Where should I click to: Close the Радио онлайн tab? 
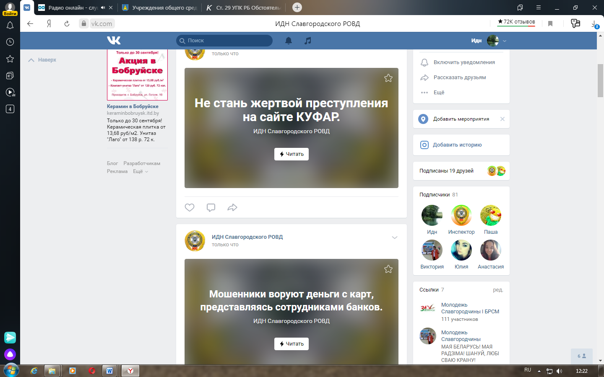[111, 8]
